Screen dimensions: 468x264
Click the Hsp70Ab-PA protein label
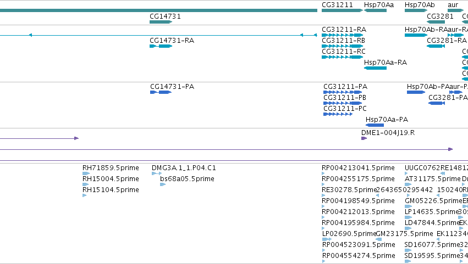tap(428, 87)
